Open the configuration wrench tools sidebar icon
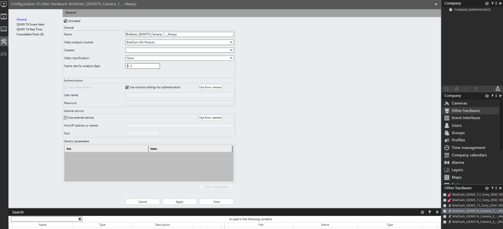The image size is (503, 229). [x=4, y=41]
